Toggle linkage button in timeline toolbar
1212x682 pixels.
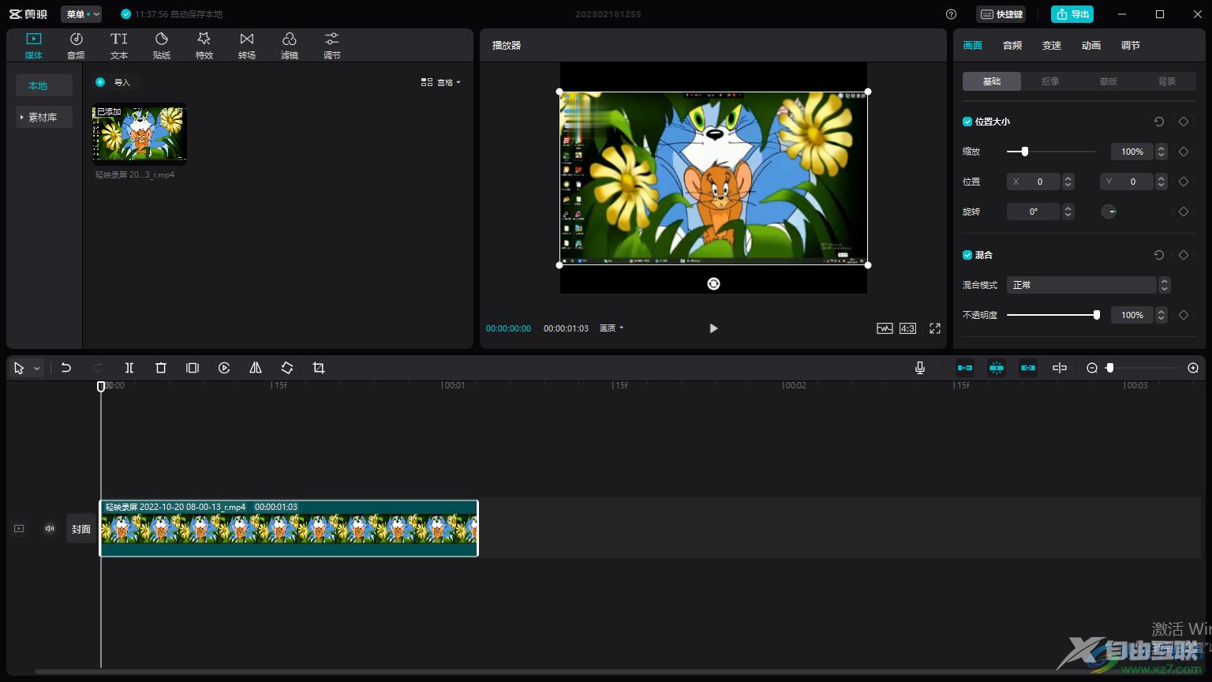[1028, 368]
